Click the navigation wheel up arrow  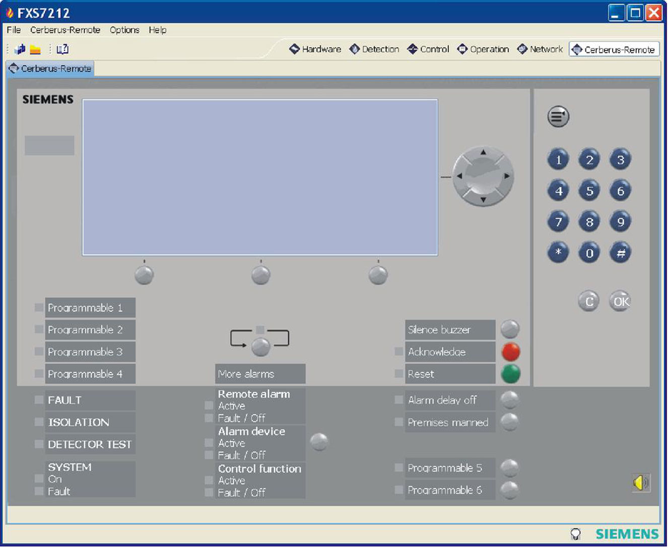(483, 152)
